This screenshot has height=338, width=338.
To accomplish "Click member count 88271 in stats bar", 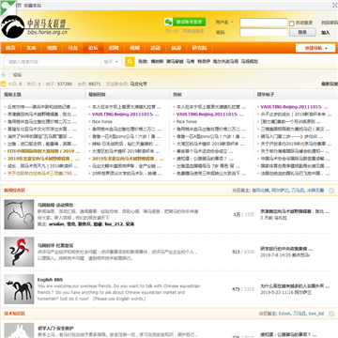I will pos(95,84).
